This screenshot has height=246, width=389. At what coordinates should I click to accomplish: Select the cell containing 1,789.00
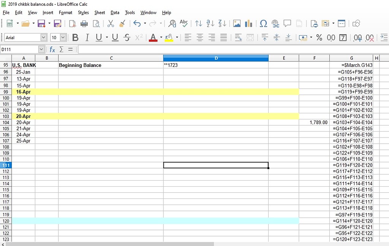pos(314,122)
